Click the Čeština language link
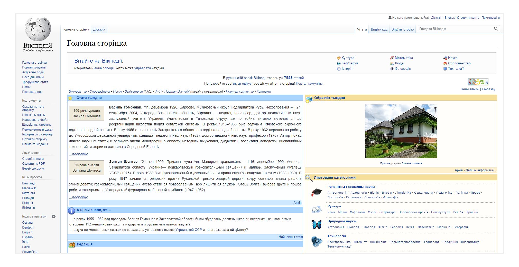Image resolution: width=519 pixels, height=267 pixels. (27, 223)
